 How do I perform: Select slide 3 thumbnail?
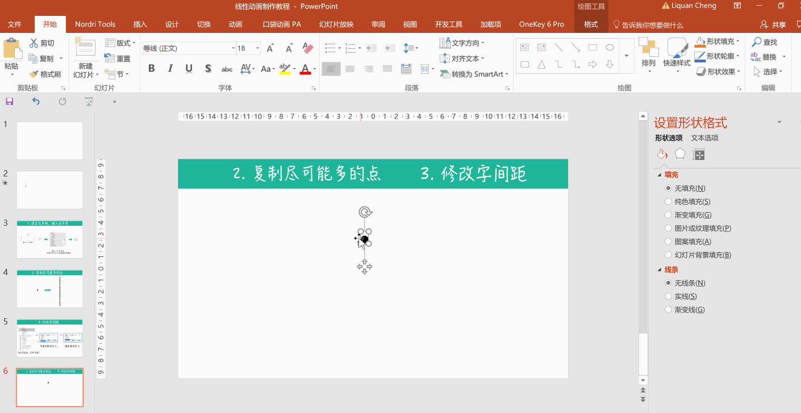pos(49,239)
